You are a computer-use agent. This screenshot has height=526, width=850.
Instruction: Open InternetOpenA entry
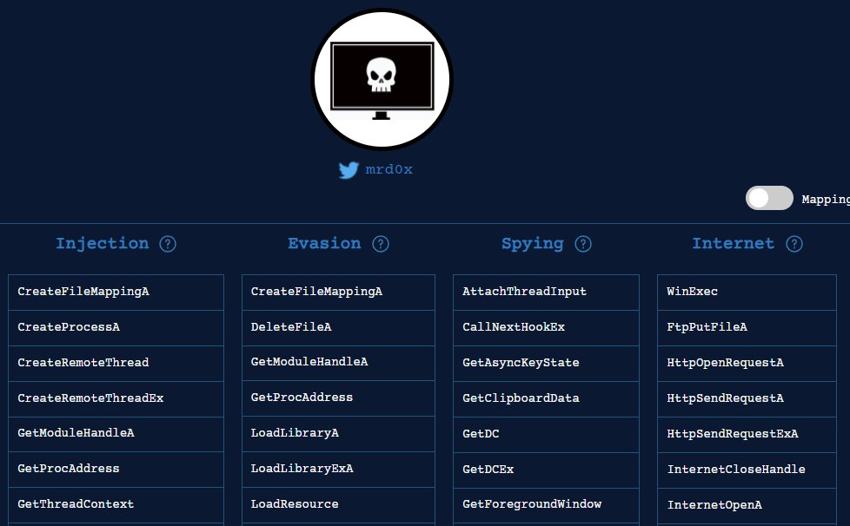pos(747,506)
